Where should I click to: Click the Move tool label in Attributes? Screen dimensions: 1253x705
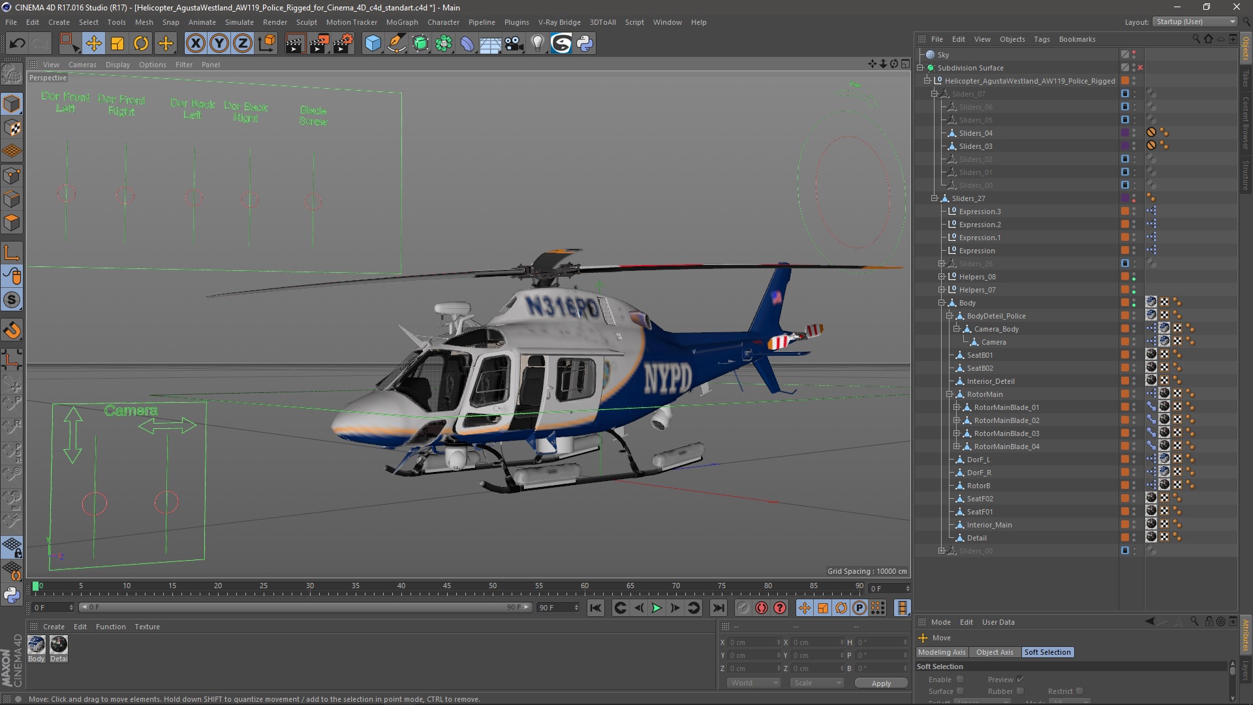click(941, 638)
